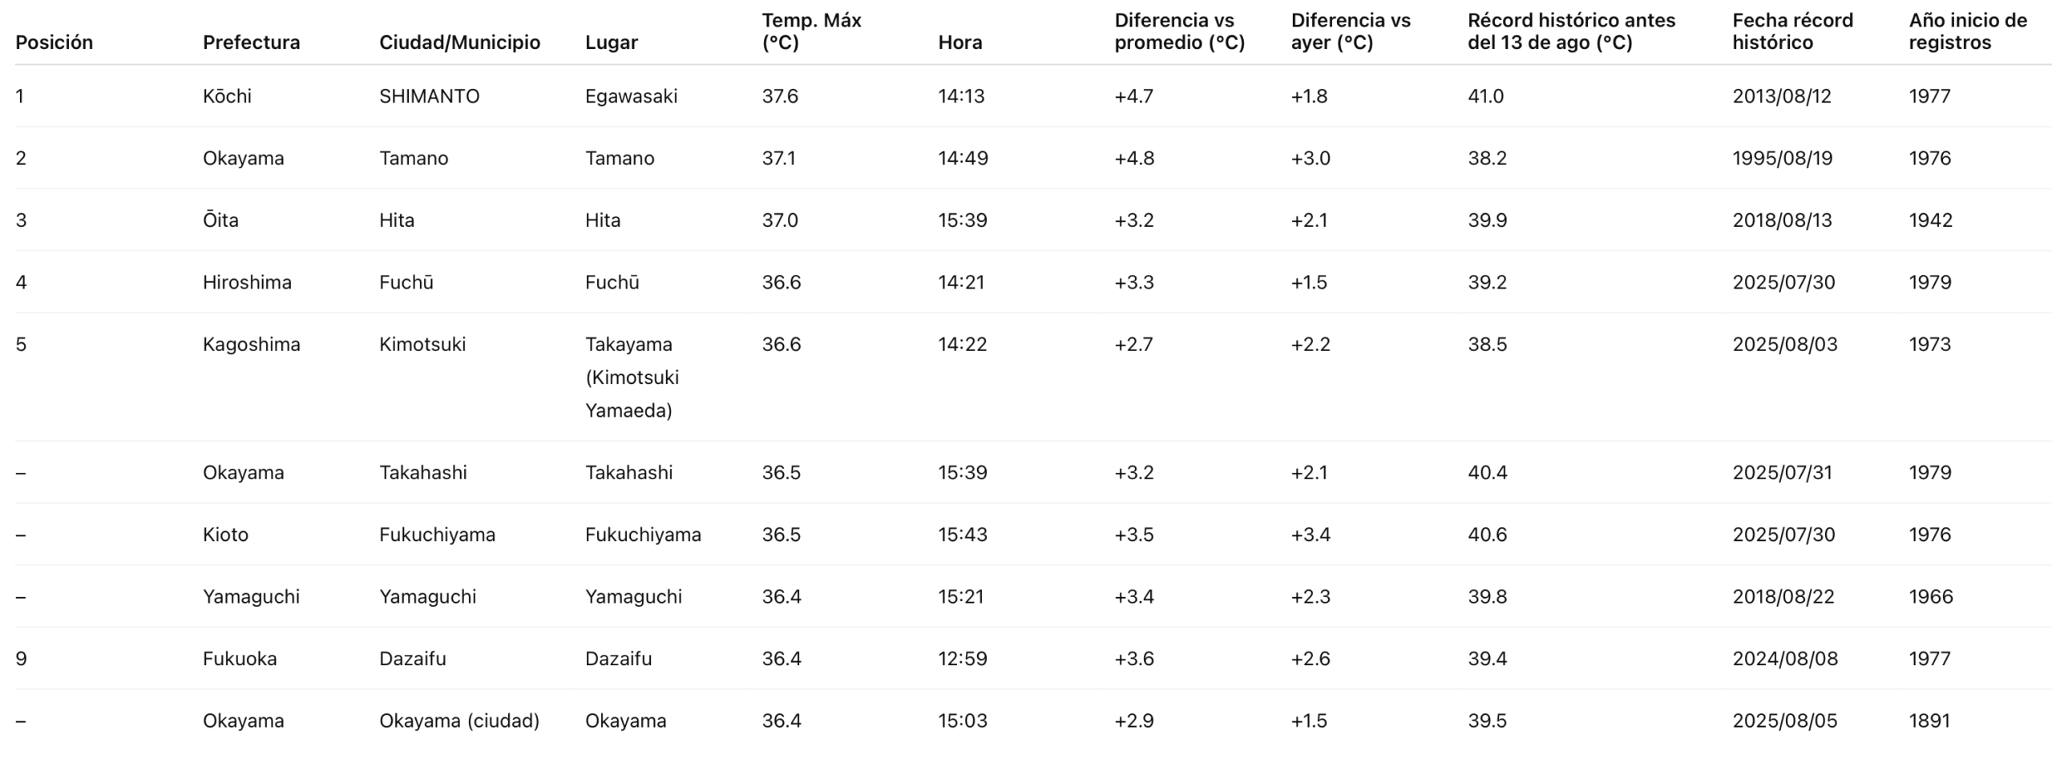Select the Egawasaki place cell

tap(631, 96)
